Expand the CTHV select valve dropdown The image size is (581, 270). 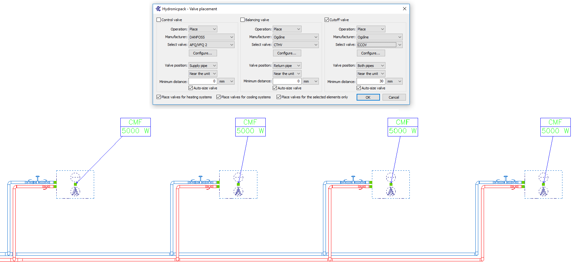[295, 45]
